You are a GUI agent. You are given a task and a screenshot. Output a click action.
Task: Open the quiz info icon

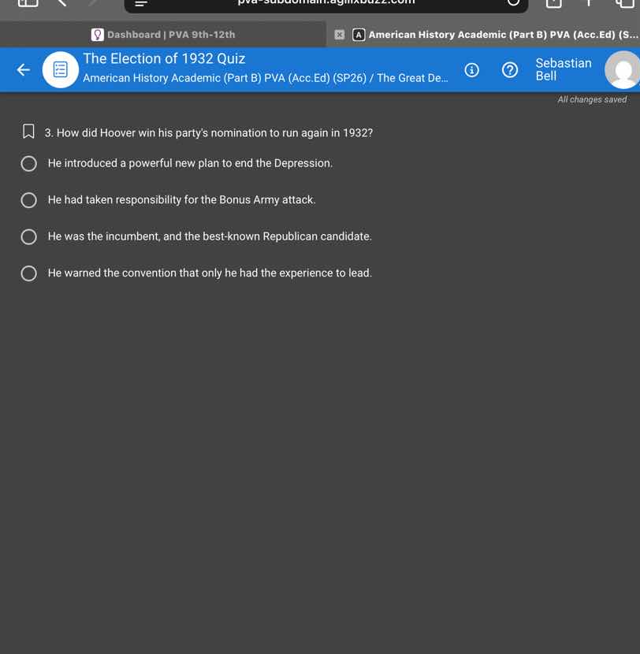(x=471, y=69)
